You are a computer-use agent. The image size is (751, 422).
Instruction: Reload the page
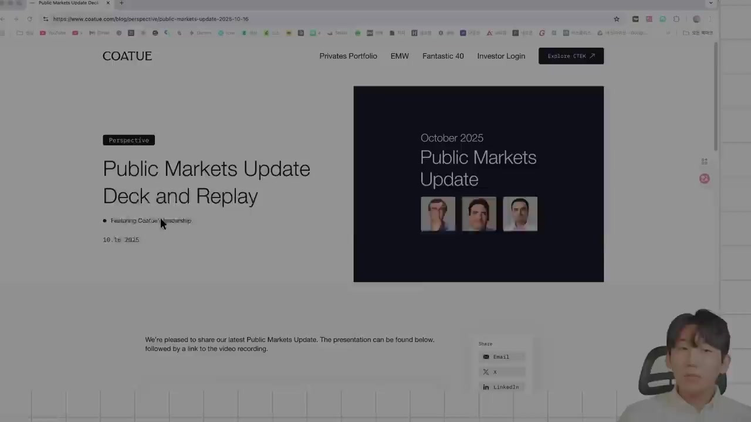tap(29, 19)
